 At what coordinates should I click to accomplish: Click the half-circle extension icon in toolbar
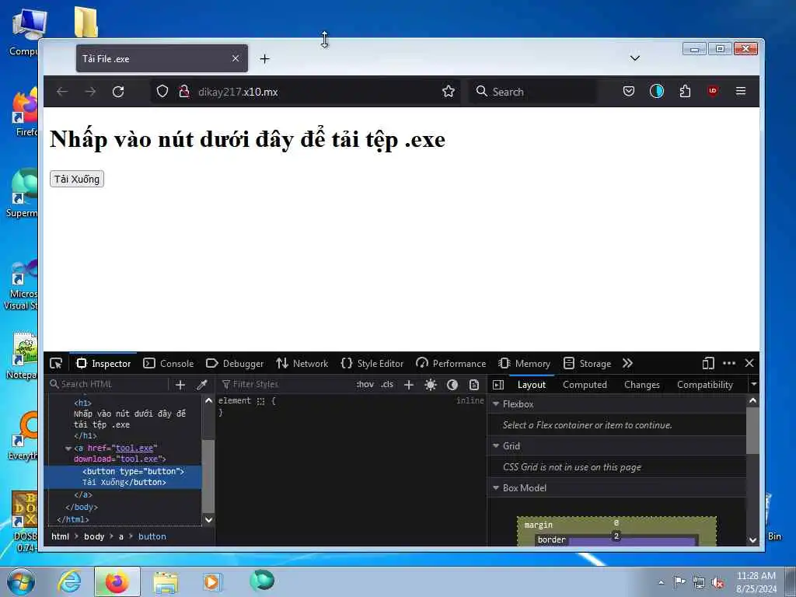pyautogui.click(x=656, y=92)
